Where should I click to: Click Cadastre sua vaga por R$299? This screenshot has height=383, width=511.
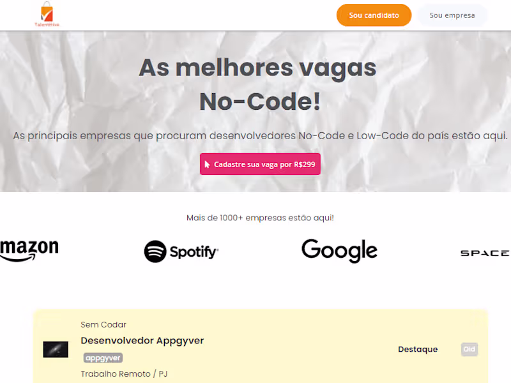point(260,164)
